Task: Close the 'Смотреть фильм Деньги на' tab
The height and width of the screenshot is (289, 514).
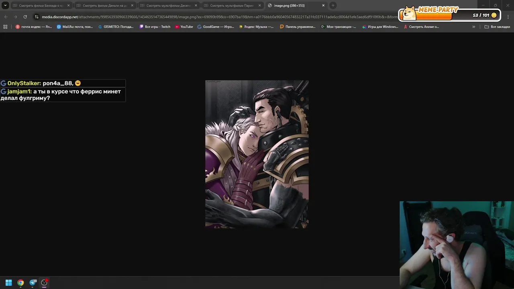Action: pyautogui.click(x=132, y=6)
